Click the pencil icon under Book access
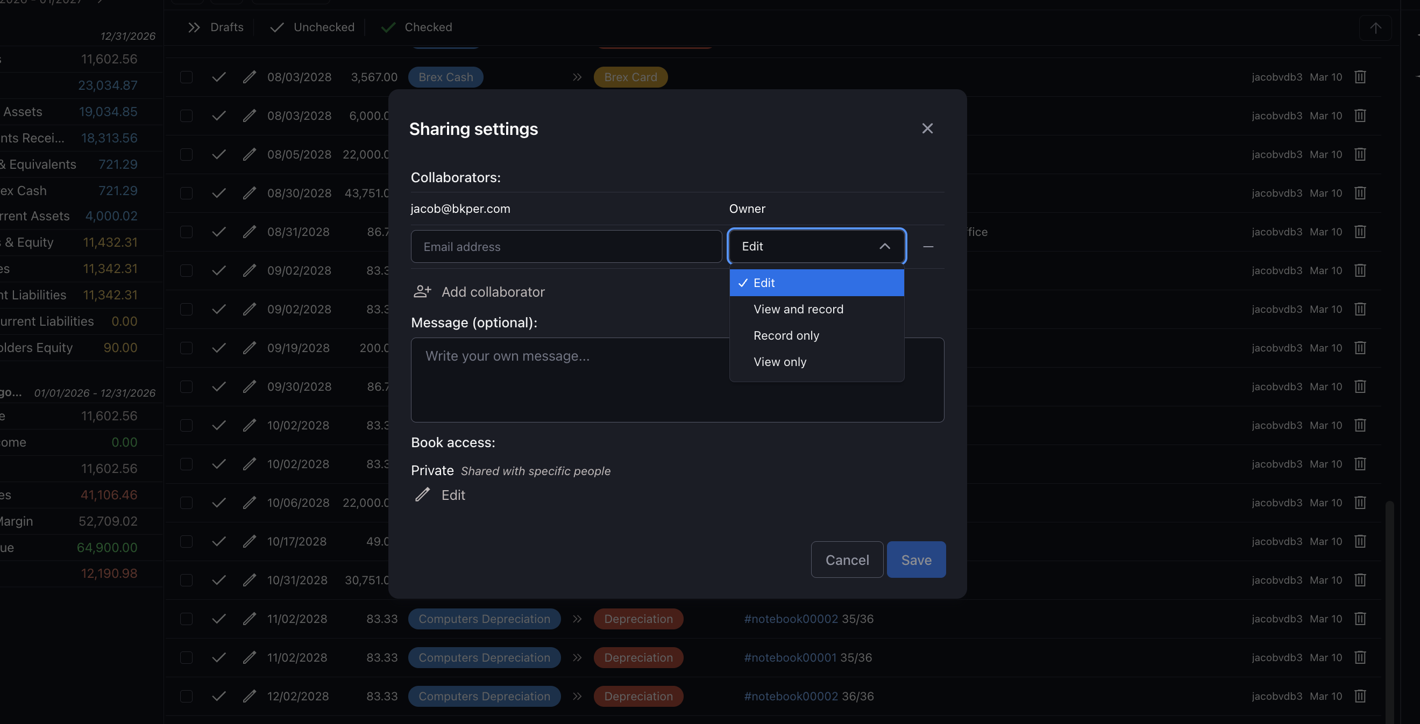Screen dimensions: 1420x724 (x=422, y=495)
